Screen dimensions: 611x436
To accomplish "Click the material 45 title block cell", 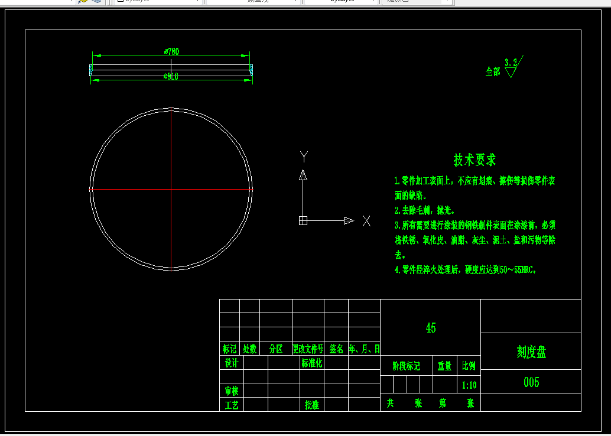I will (431, 327).
